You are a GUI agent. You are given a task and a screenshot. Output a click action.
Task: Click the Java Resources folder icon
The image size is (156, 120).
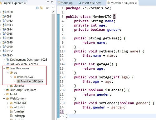coord(8,68)
